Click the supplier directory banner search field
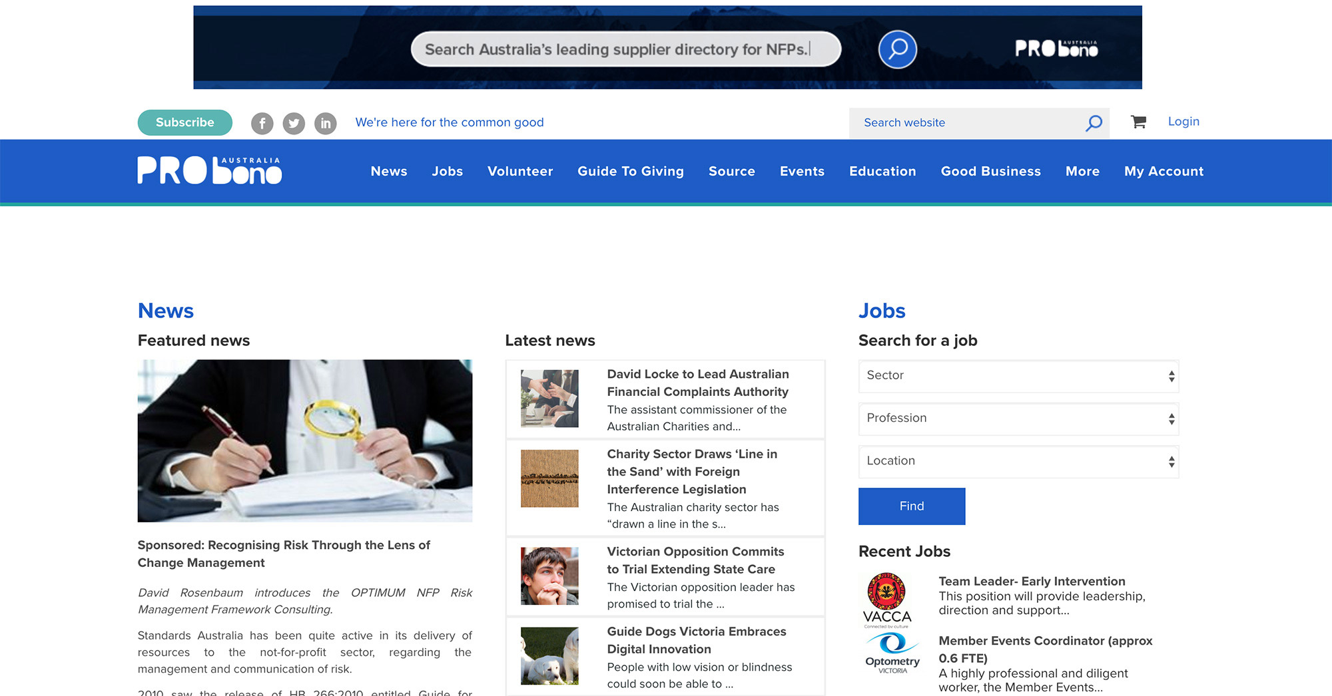The width and height of the screenshot is (1332, 696). 626,49
